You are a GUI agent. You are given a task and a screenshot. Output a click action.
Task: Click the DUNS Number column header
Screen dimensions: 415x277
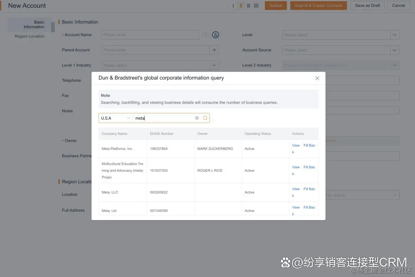click(x=161, y=134)
